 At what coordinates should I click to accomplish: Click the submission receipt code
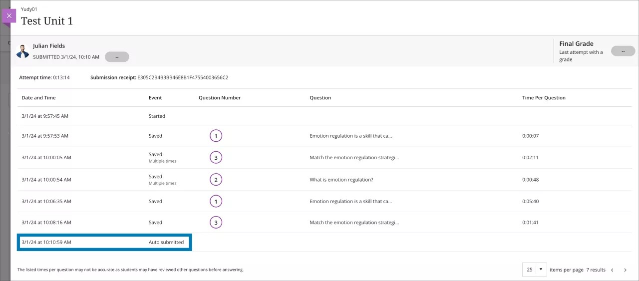(183, 78)
